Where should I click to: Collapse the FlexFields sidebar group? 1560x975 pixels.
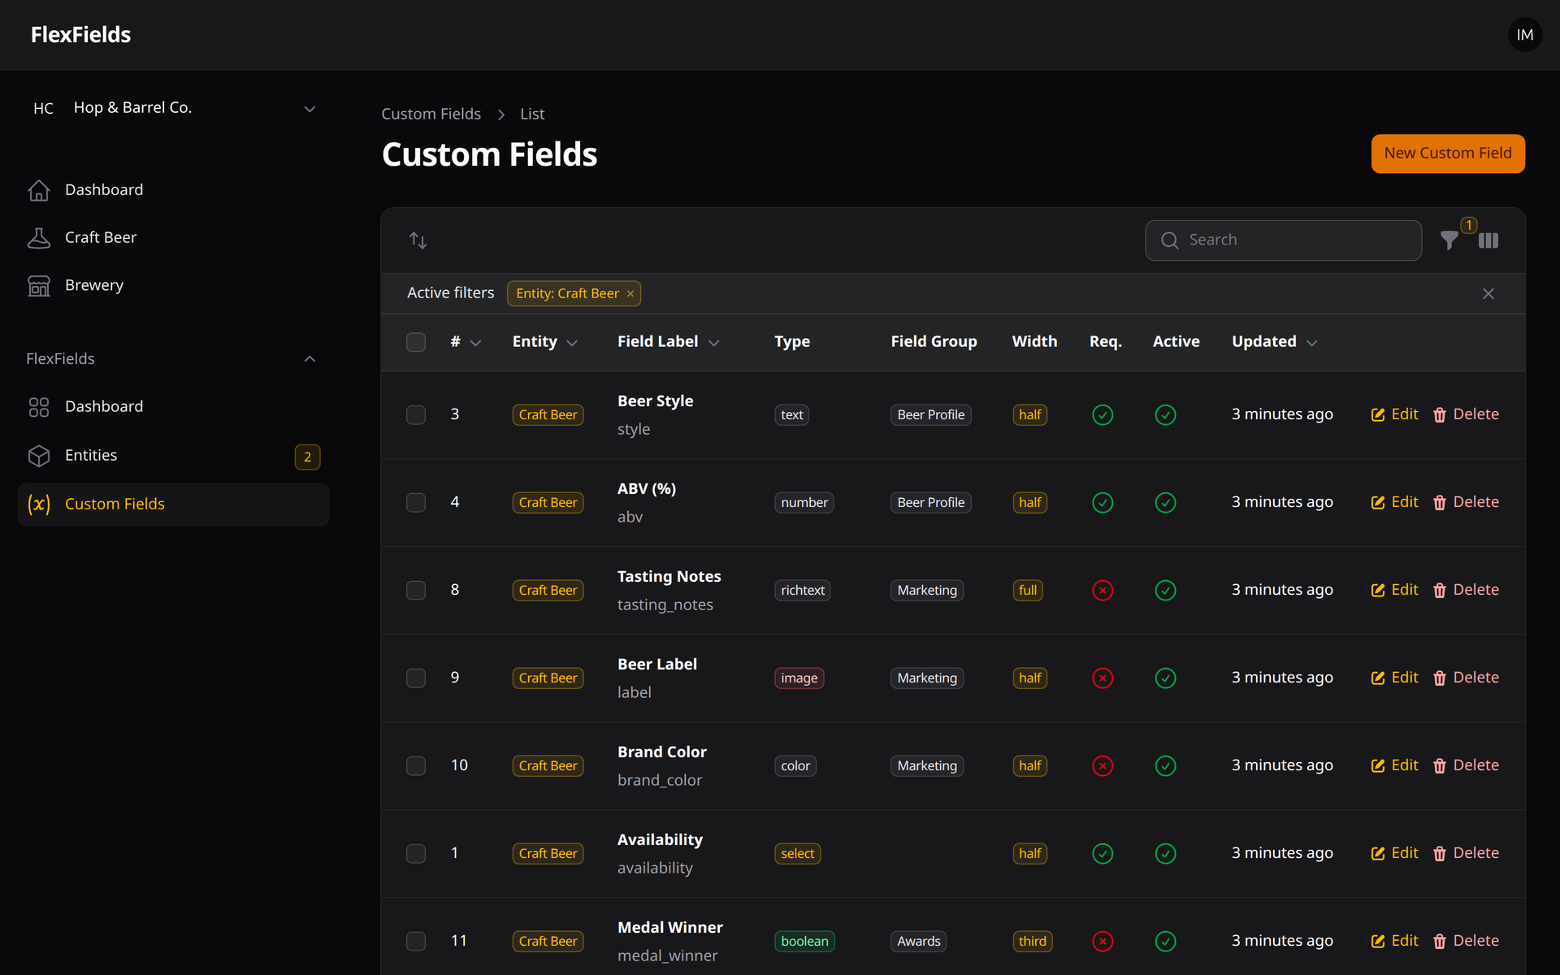coord(310,359)
